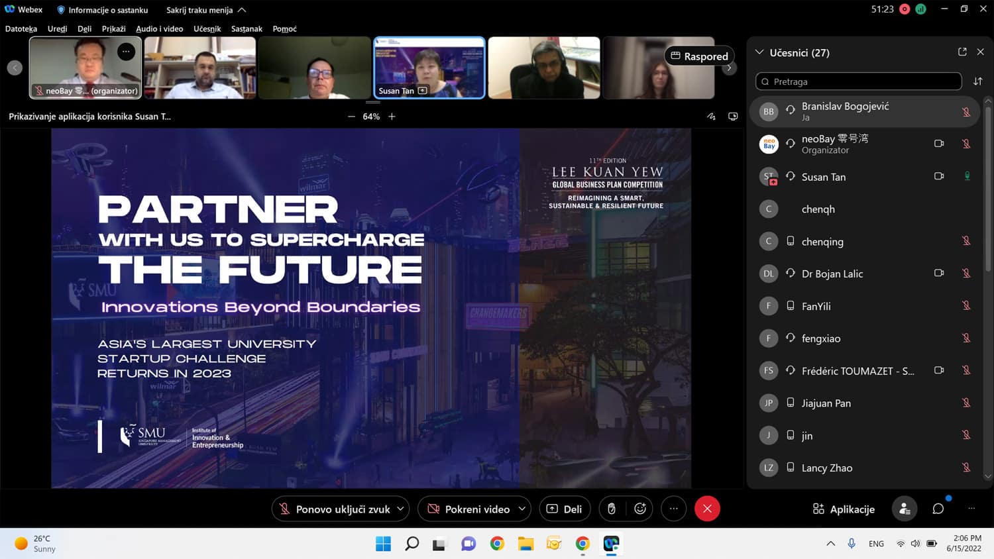994x559 pixels.
Task: Open the Učesnik menu
Action: click(x=207, y=28)
